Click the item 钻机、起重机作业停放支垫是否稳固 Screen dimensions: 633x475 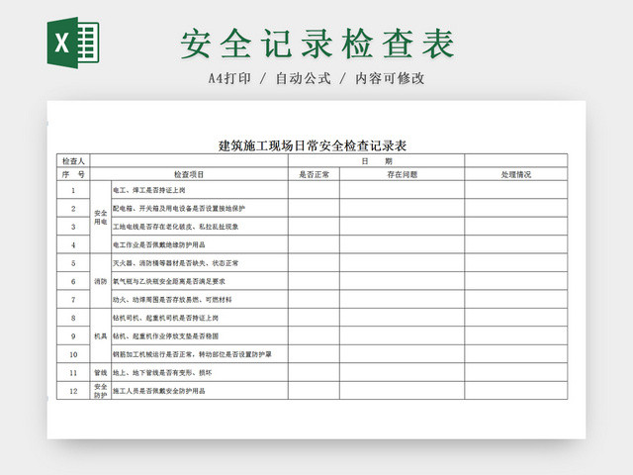point(165,336)
